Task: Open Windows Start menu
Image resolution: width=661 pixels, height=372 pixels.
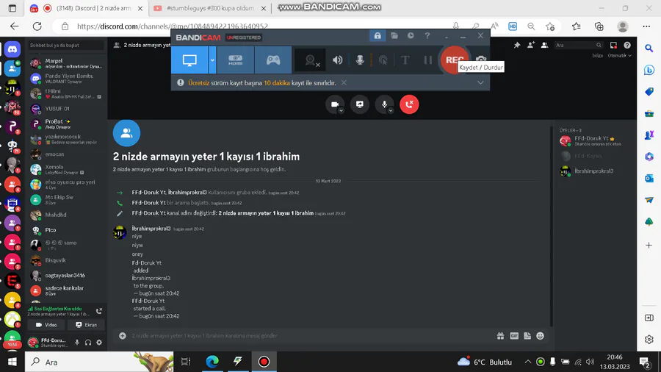Action: [x=12, y=362]
